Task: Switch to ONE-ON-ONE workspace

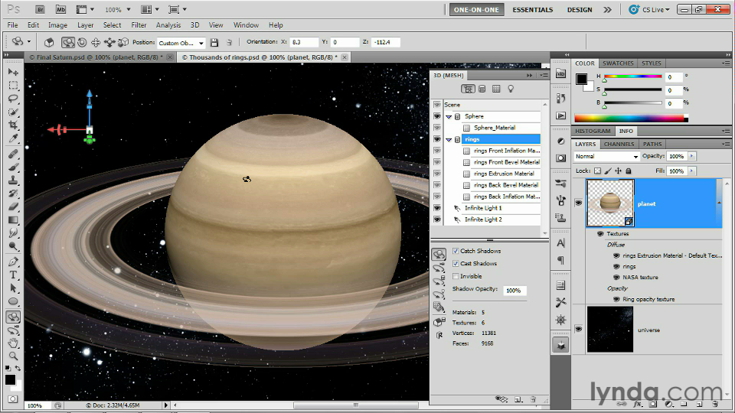Action: pyautogui.click(x=476, y=10)
